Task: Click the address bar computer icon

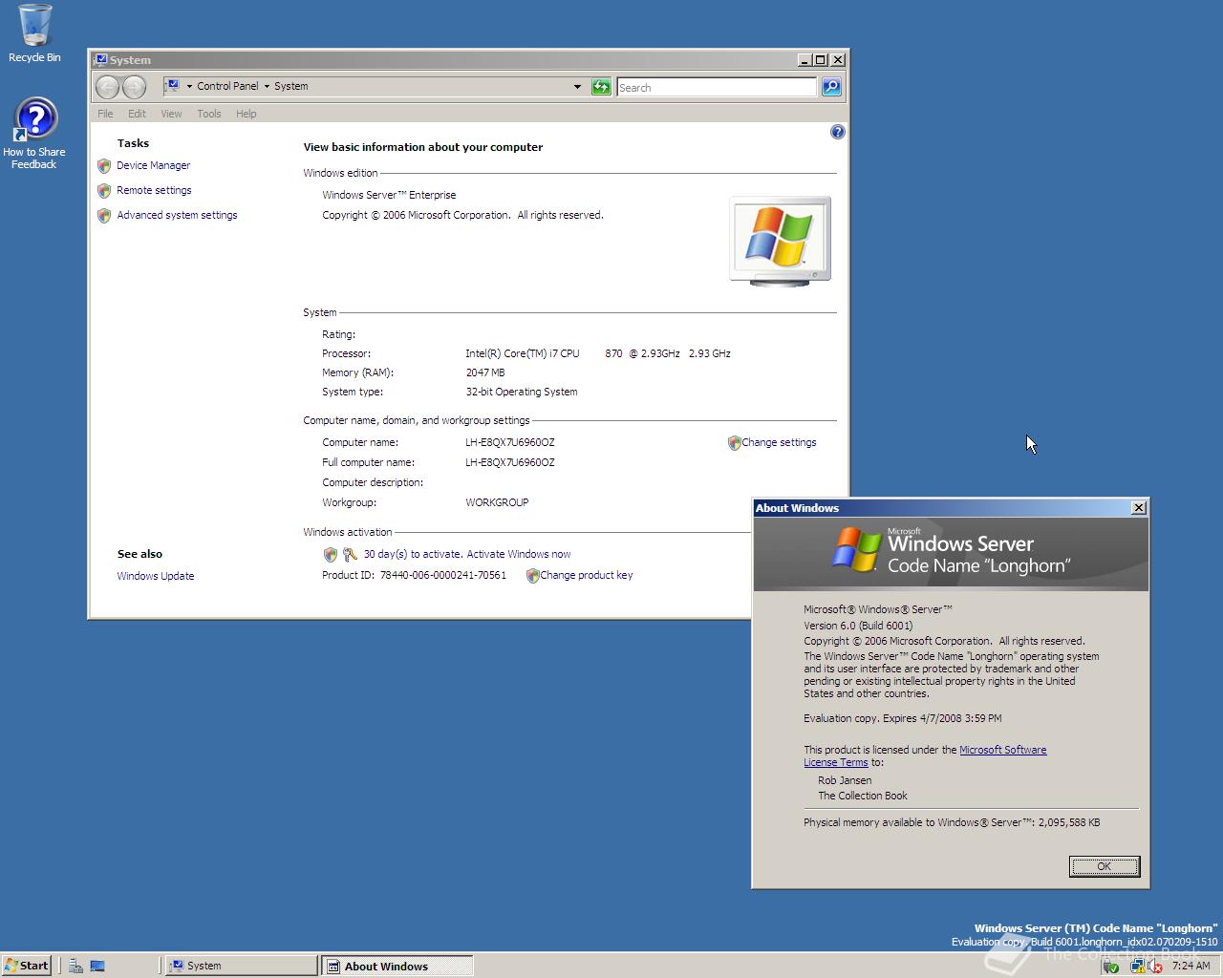Action: pos(172,86)
